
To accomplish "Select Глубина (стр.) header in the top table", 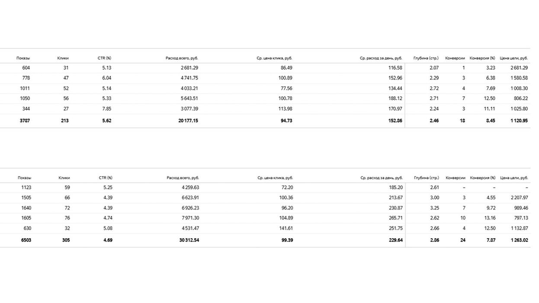I will coord(426,58).
